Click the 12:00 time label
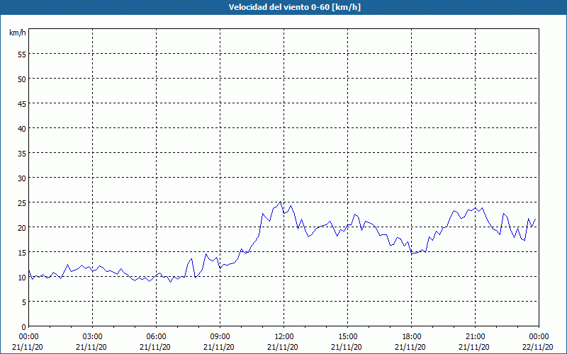 (x=284, y=337)
